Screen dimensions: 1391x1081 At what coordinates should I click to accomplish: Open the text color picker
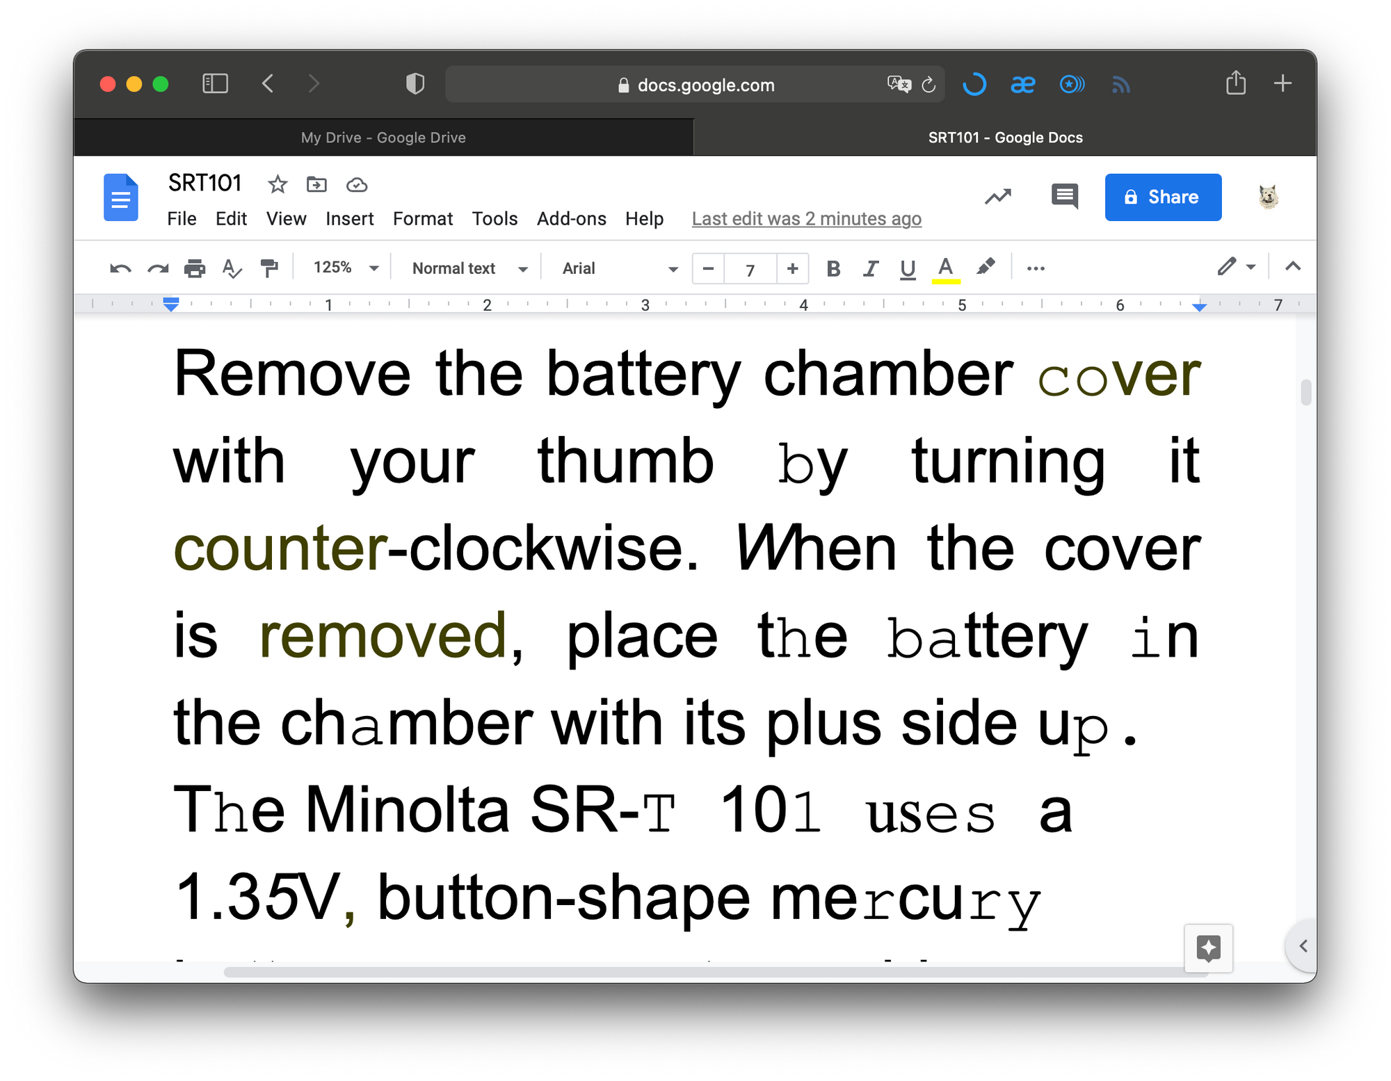tap(944, 268)
